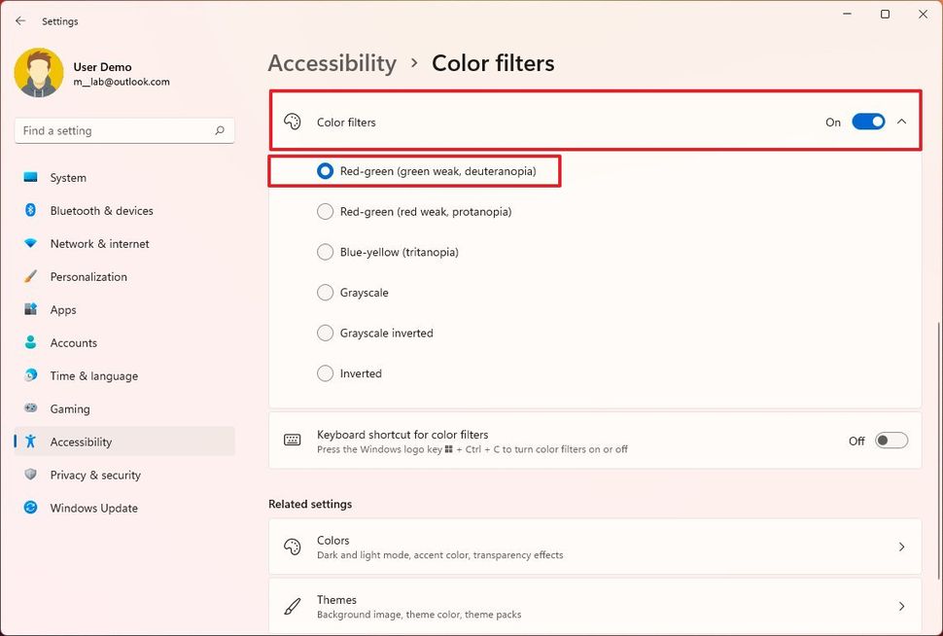This screenshot has height=636, width=943.
Task: Open Time & language settings
Action: 94,375
